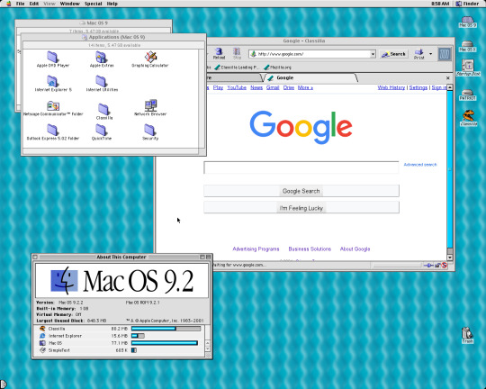486x389 pixels.
Task: Collapse the About This Computer window
Action: [208, 257]
